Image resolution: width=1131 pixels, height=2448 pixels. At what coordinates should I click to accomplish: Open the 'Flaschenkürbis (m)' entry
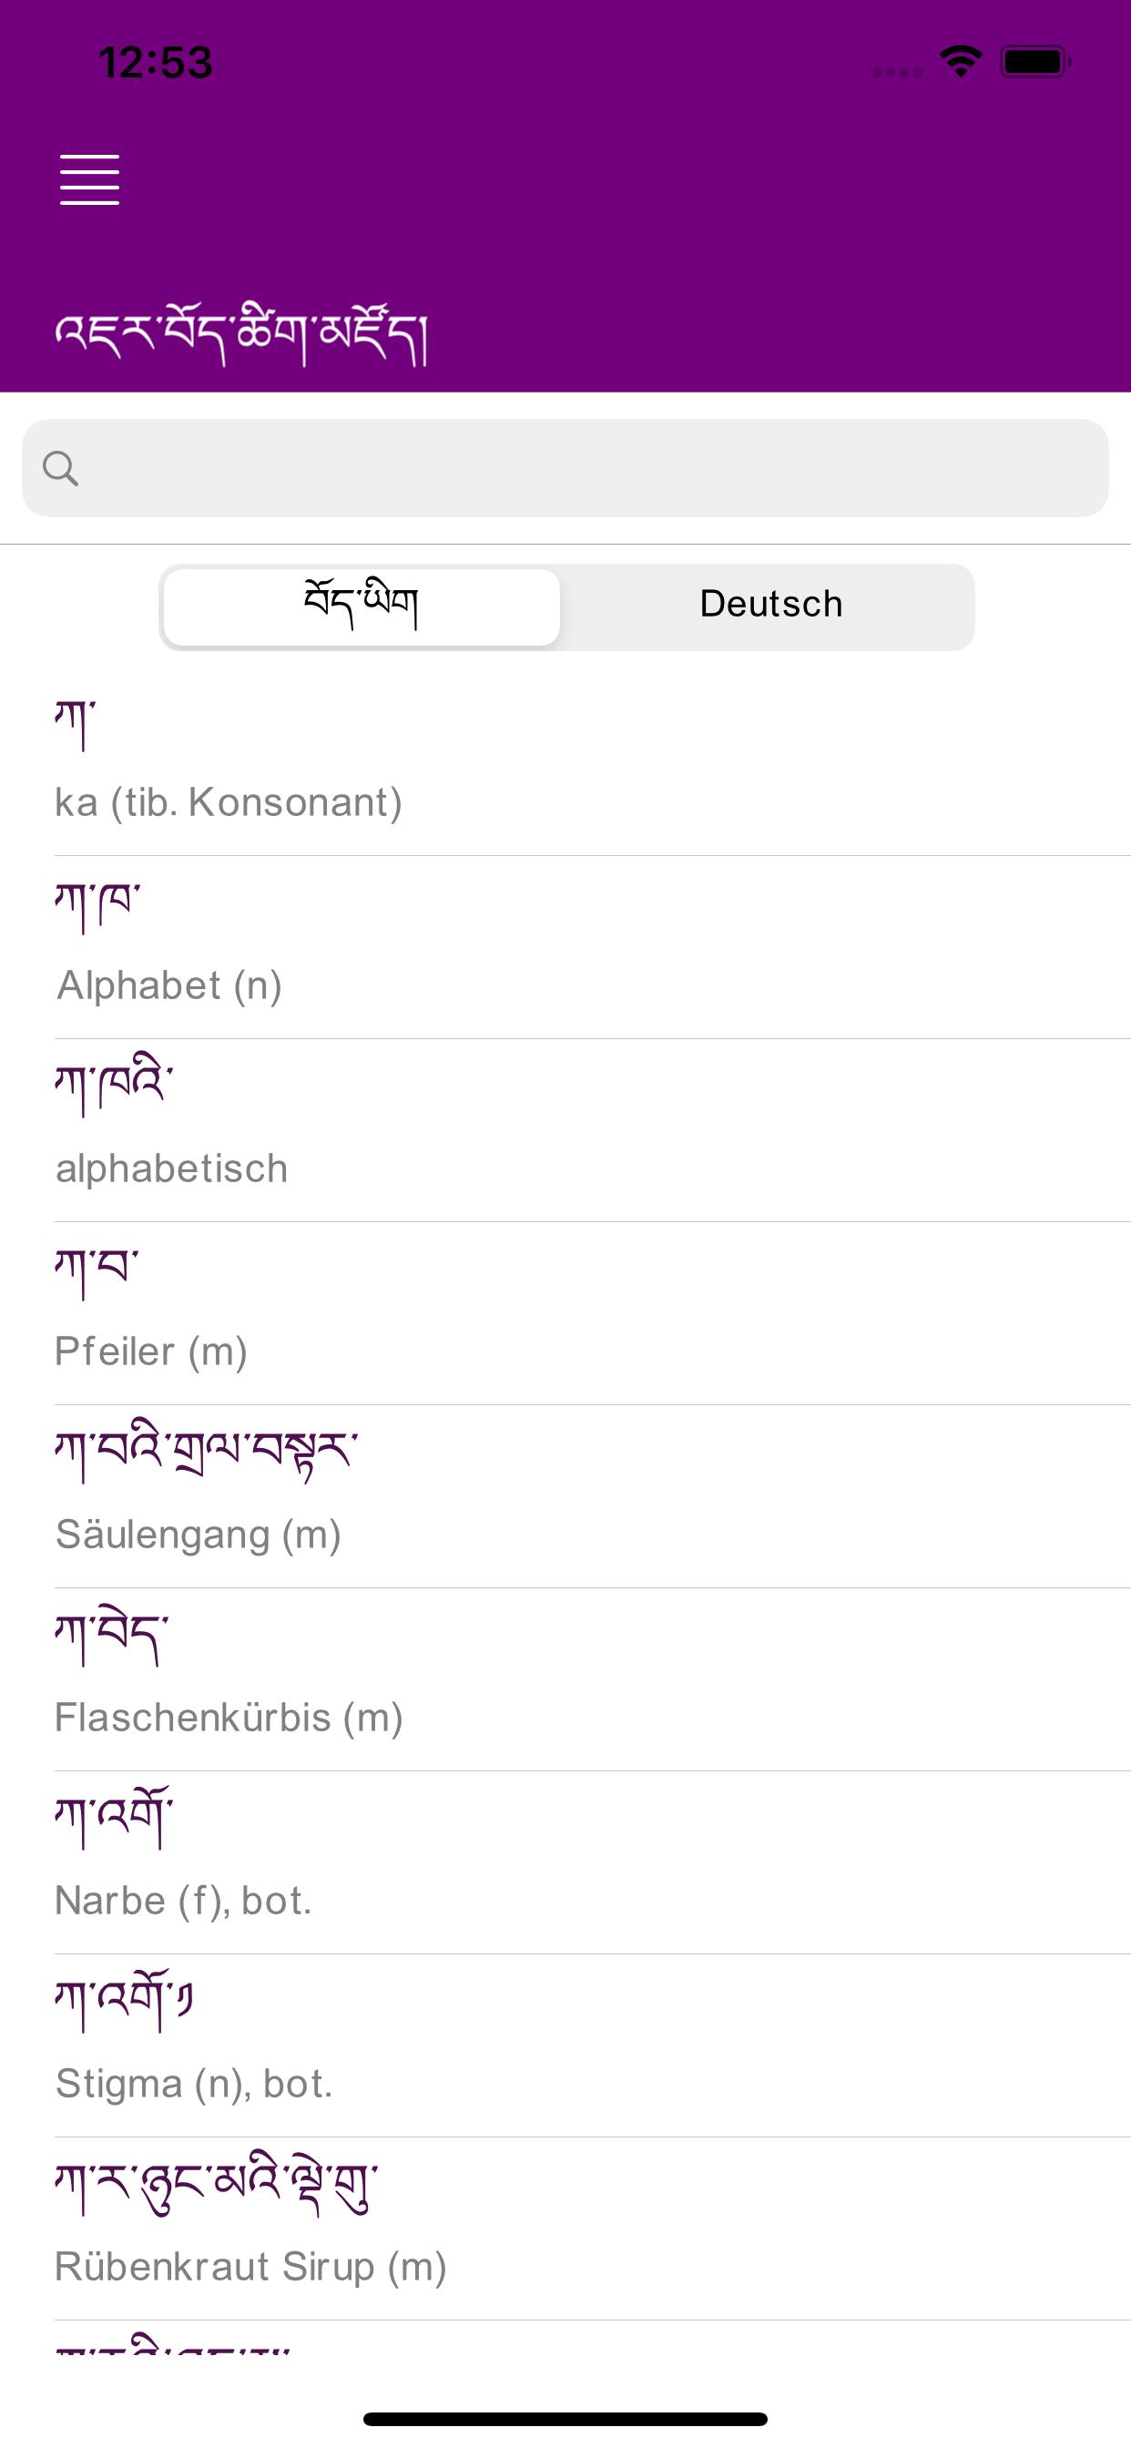(x=565, y=1679)
